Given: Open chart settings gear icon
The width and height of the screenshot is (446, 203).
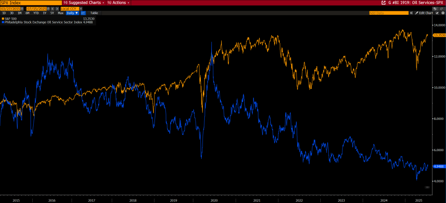Looking at the screenshot, I should coord(443,13).
